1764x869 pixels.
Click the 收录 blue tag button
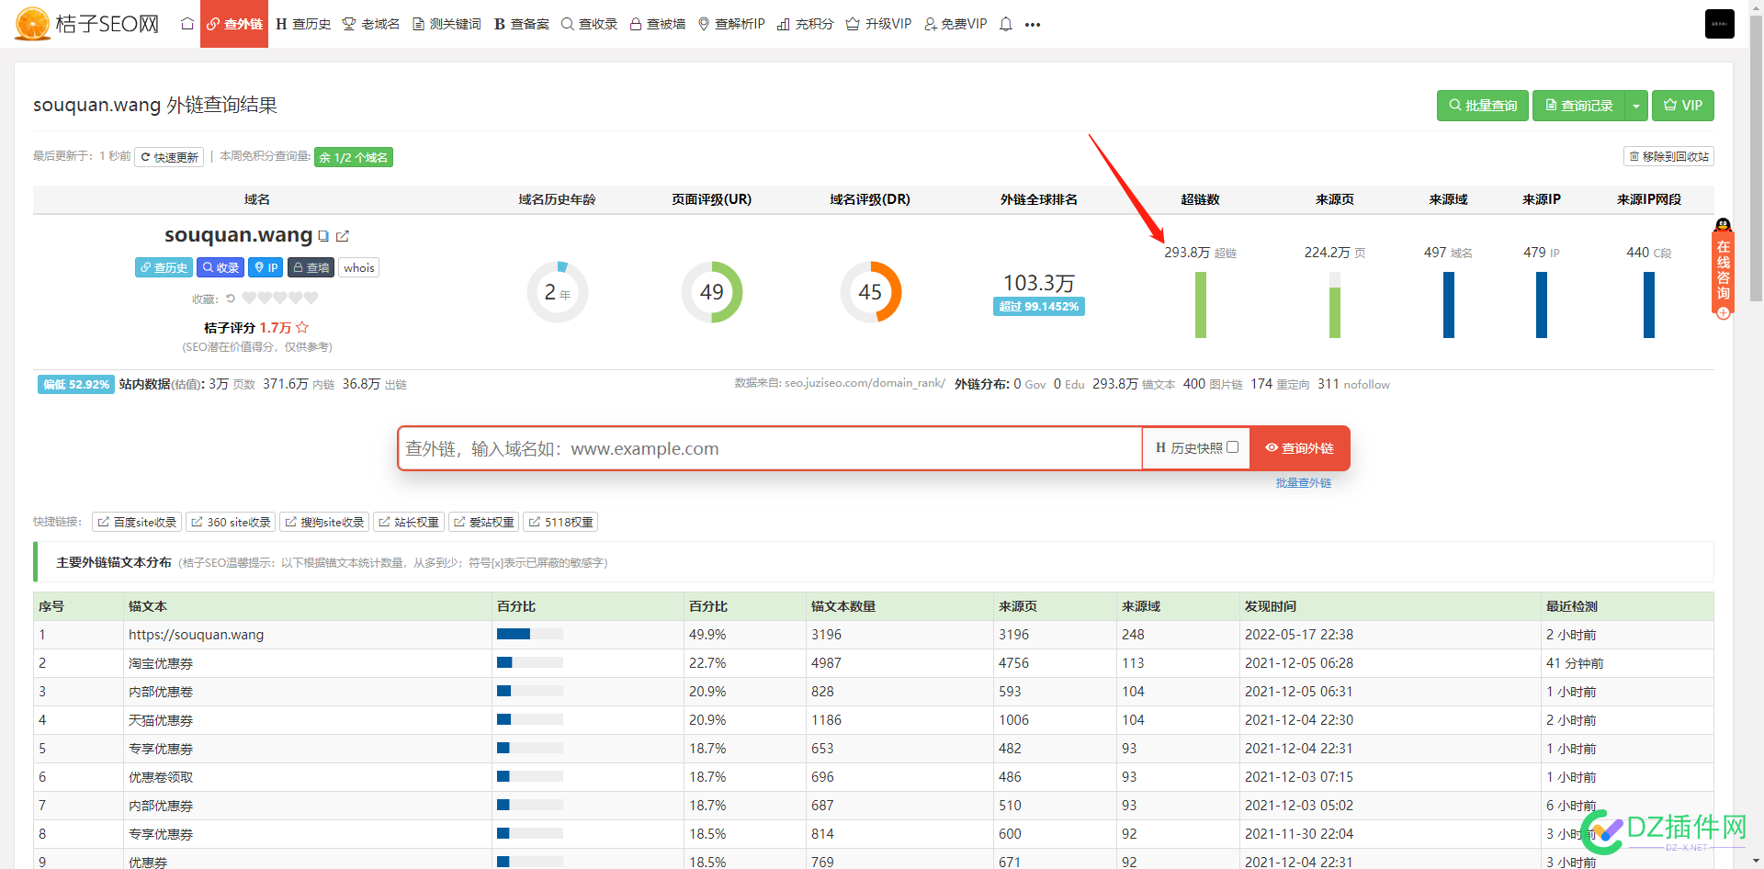click(220, 267)
